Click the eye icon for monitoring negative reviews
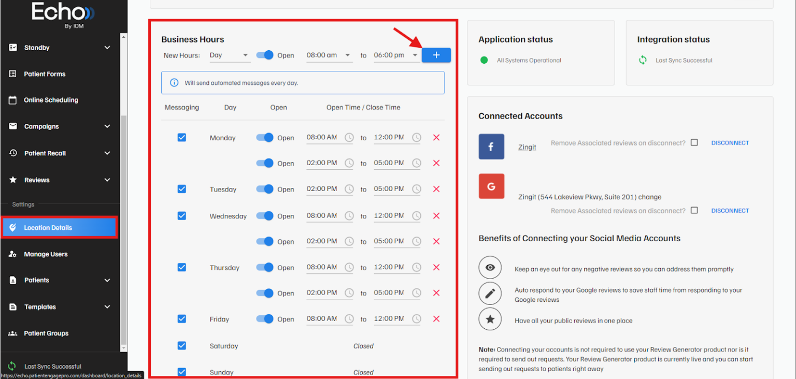This screenshot has height=379, width=796. pos(490,267)
